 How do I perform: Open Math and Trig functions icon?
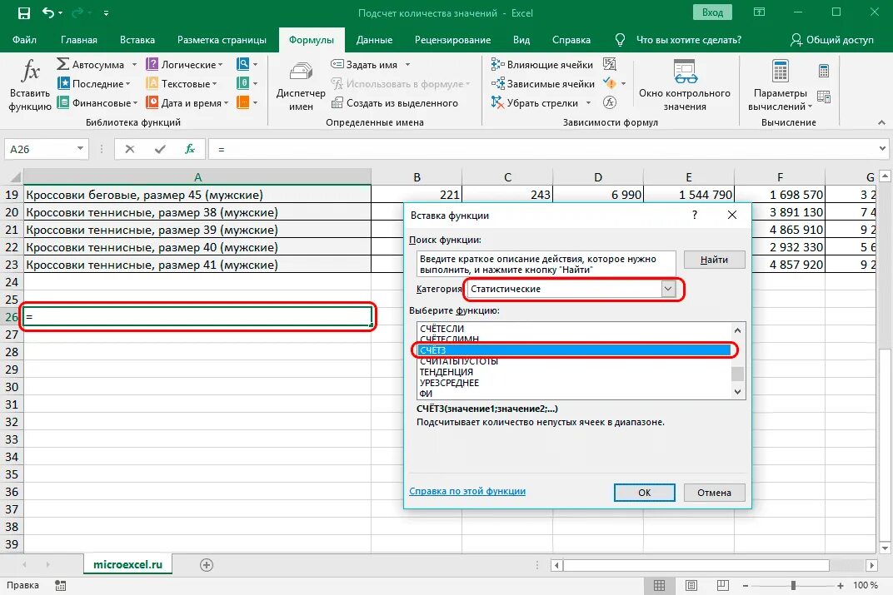243,83
